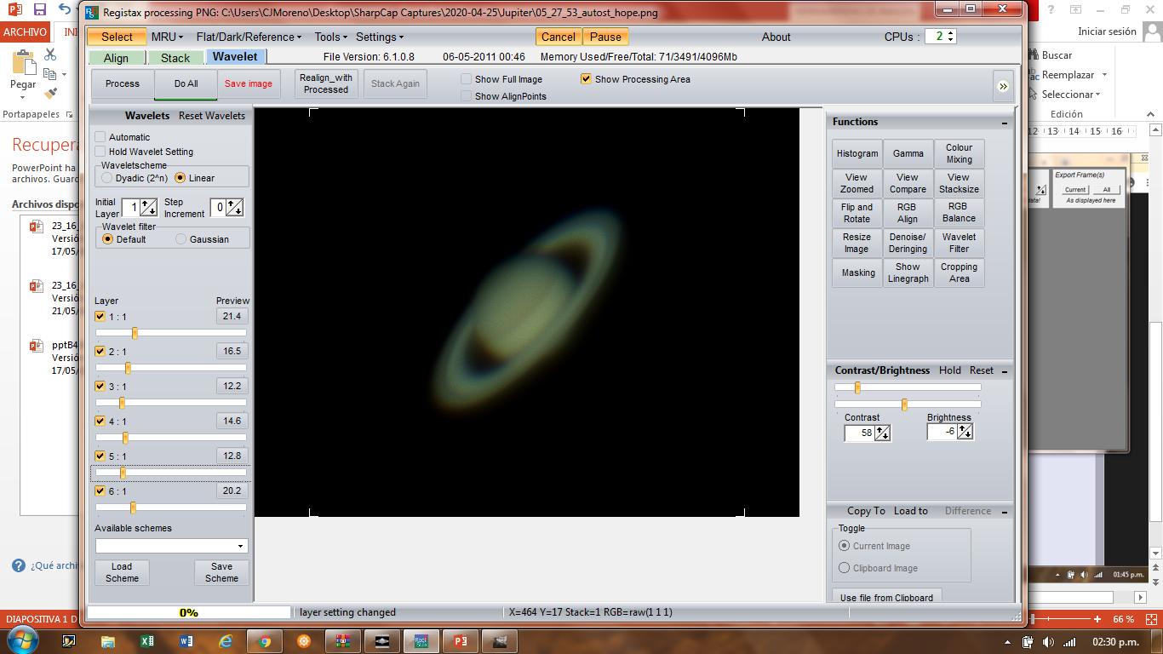The width and height of the screenshot is (1163, 654).
Task: Click the RegiStax logo icon in title bar
Action: point(91,13)
